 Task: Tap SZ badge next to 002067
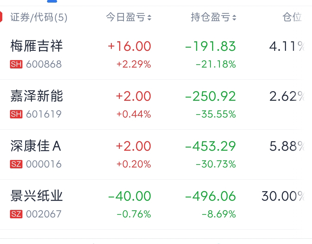pyautogui.click(x=16, y=214)
